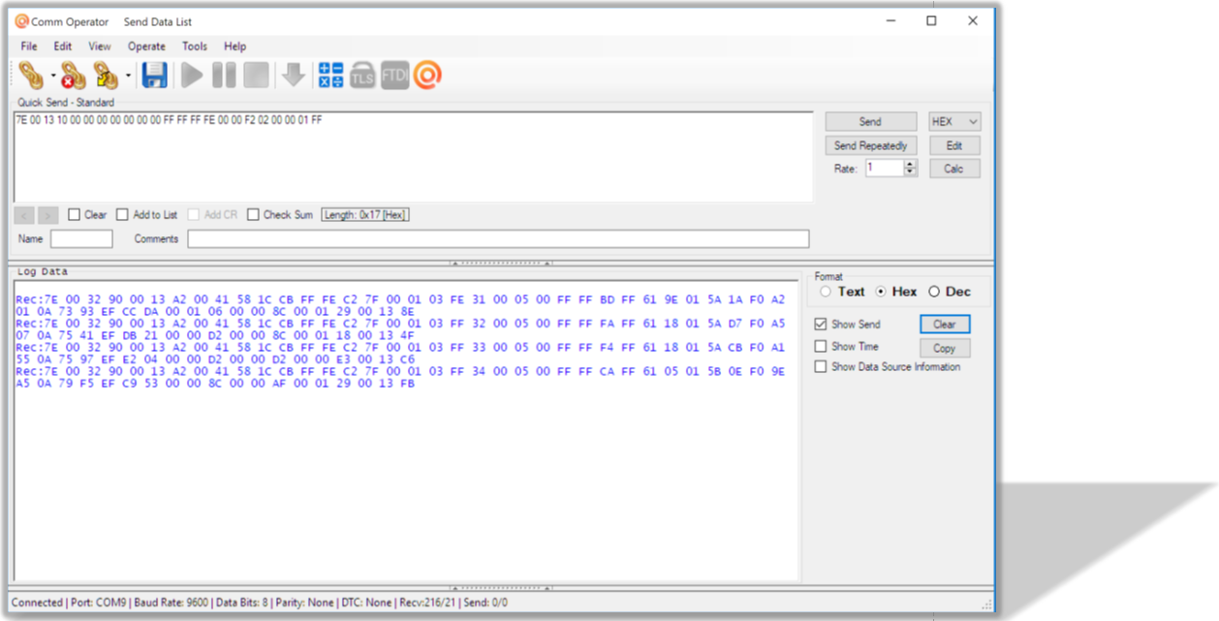Click the Send button
The image size is (1219, 621).
(870, 122)
